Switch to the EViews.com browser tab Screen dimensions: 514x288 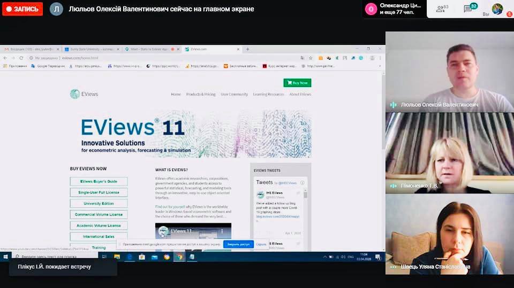212,49
